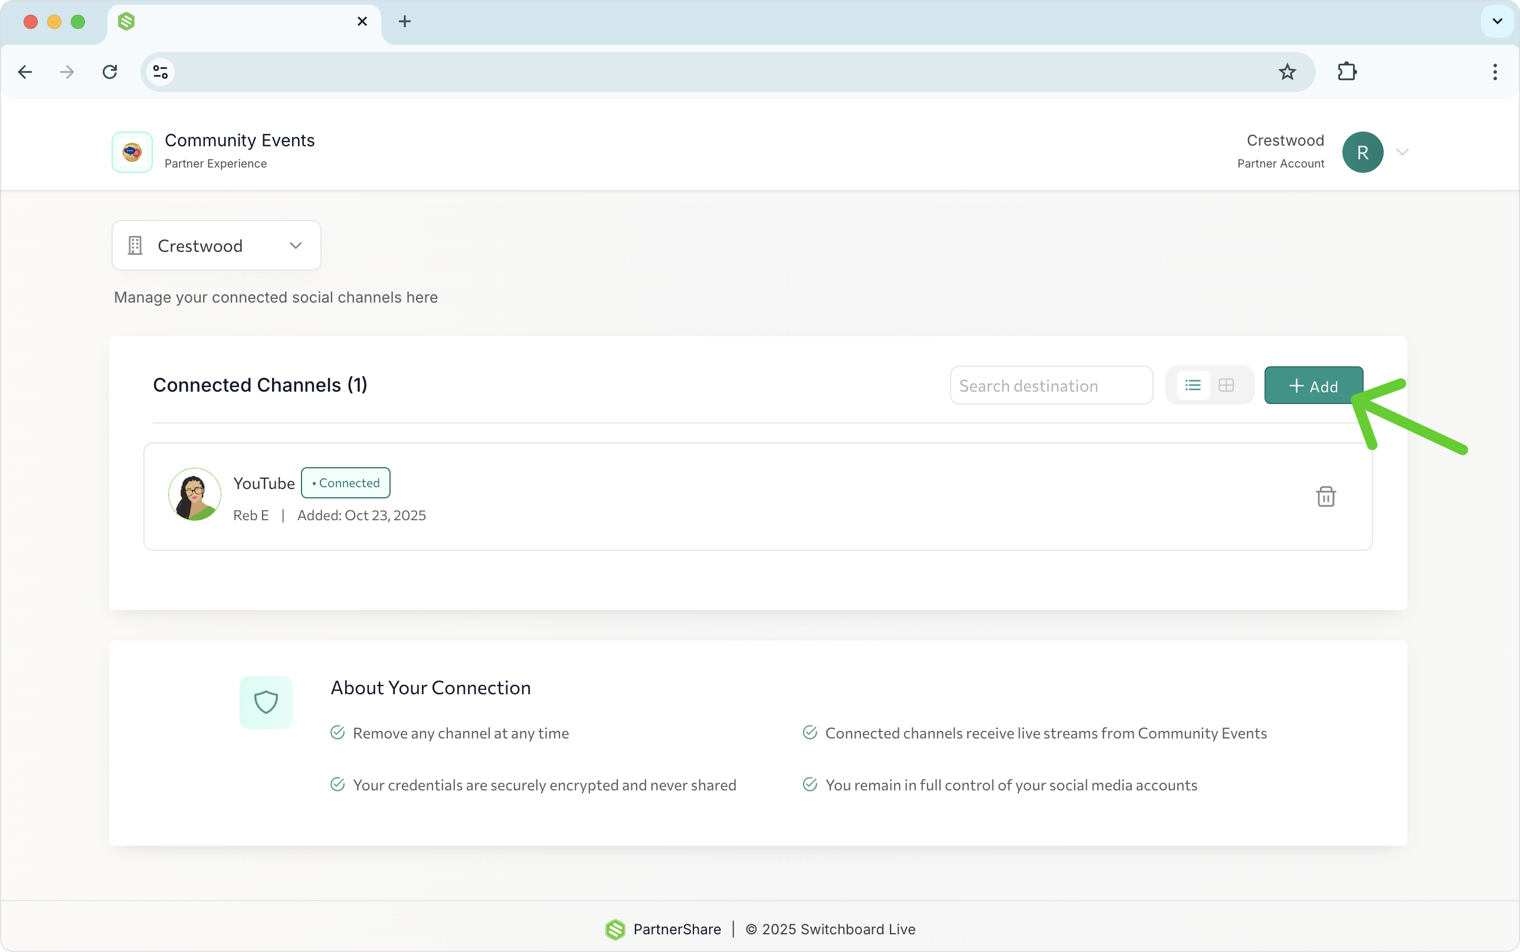1520x952 pixels.
Task: Click the YouTube channel name
Action: pyautogui.click(x=264, y=484)
